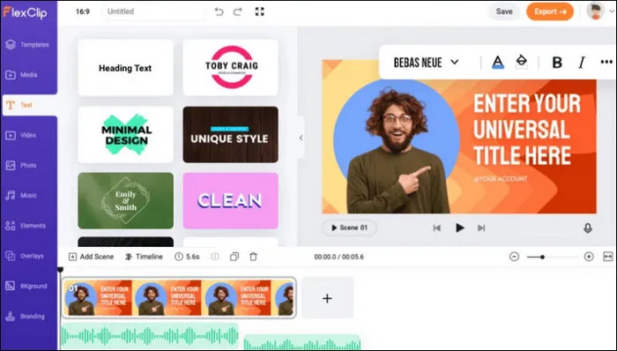The width and height of the screenshot is (617, 351).
Task: Collapse the text panel with arrow
Action: point(301,138)
